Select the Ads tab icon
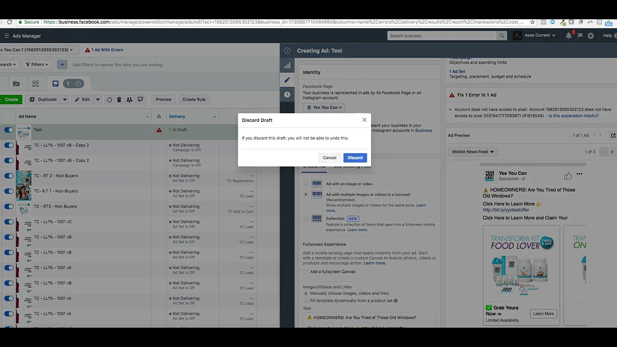The height and width of the screenshot is (347, 617). [55, 83]
